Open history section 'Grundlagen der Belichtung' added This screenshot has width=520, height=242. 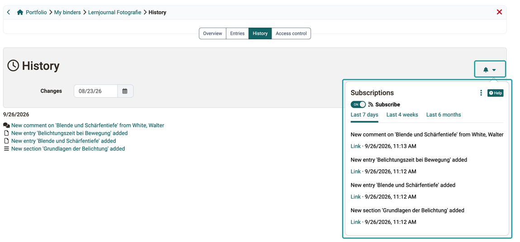[x=68, y=149]
